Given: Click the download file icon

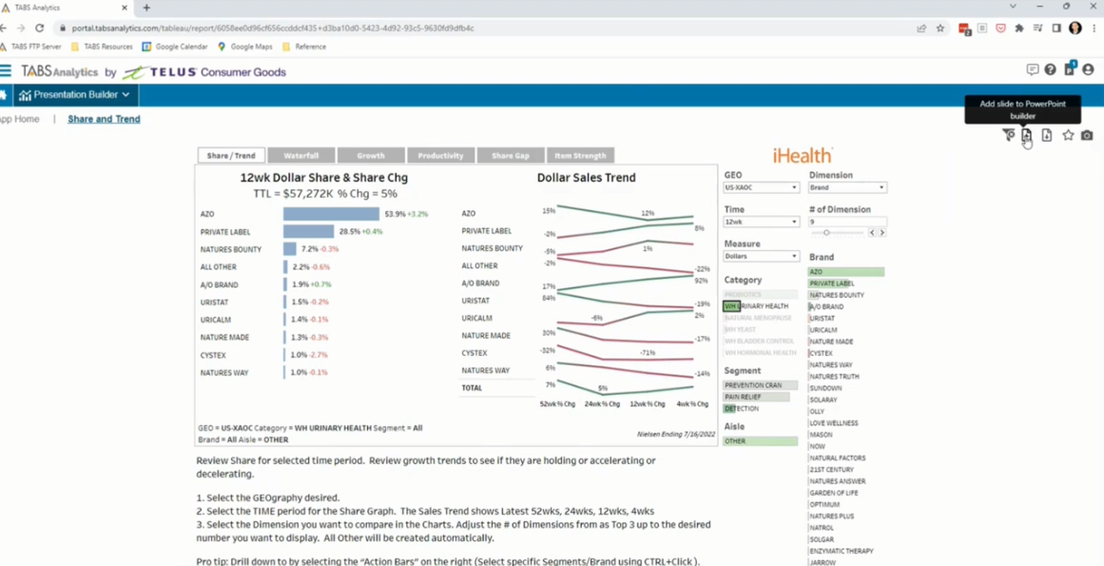Looking at the screenshot, I should point(1047,135).
